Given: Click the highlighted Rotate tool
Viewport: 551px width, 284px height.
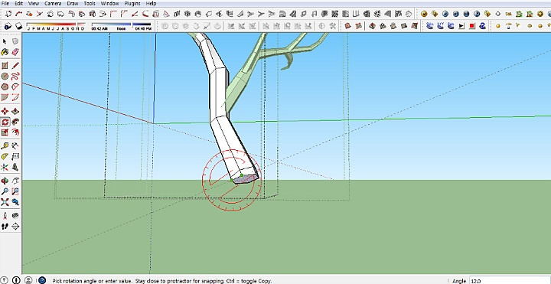Looking at the screenshot, I should point(5,122).
